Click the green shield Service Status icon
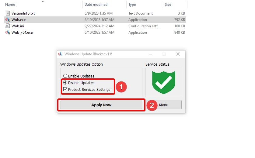Screen dimensions: 255x158 [x=164, y=82]
